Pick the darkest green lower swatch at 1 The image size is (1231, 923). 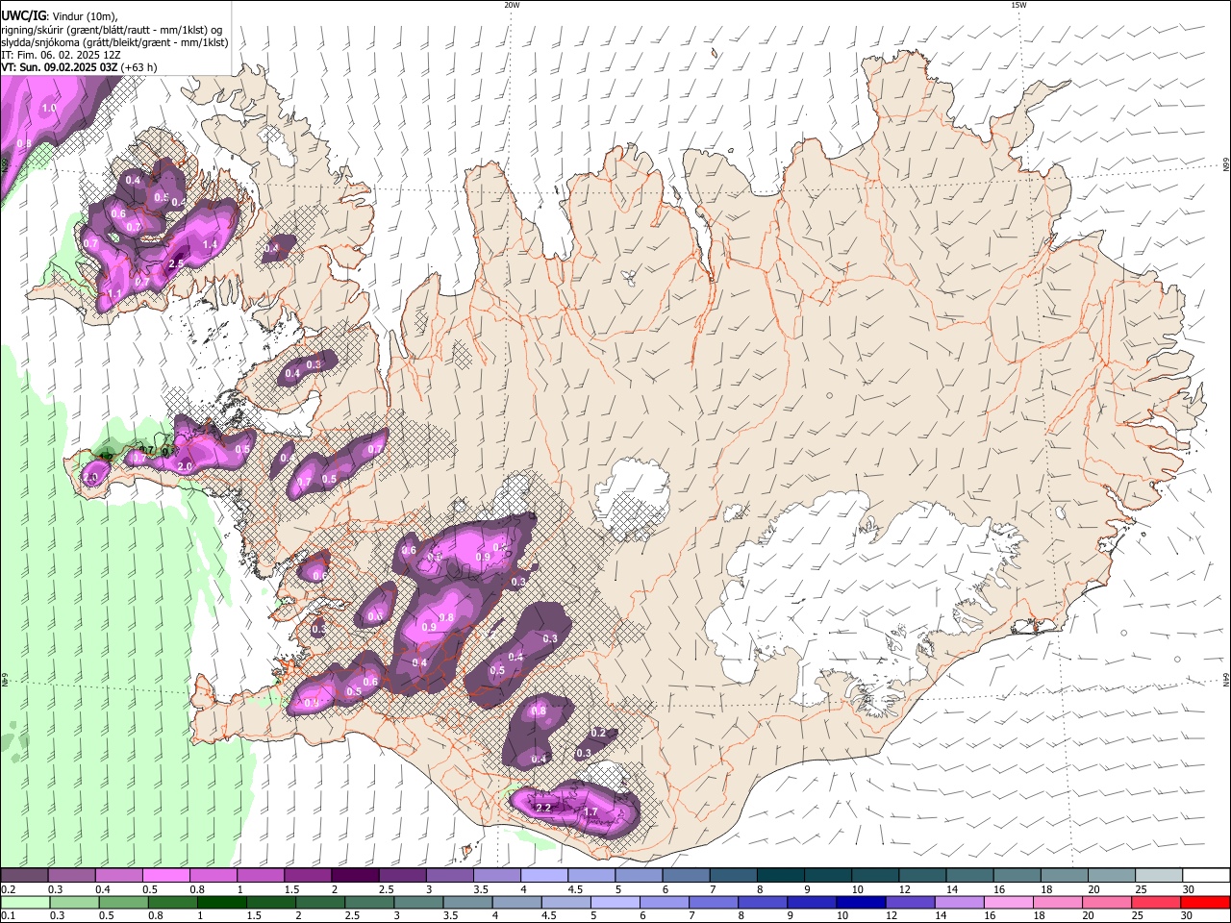coord(221,902)
